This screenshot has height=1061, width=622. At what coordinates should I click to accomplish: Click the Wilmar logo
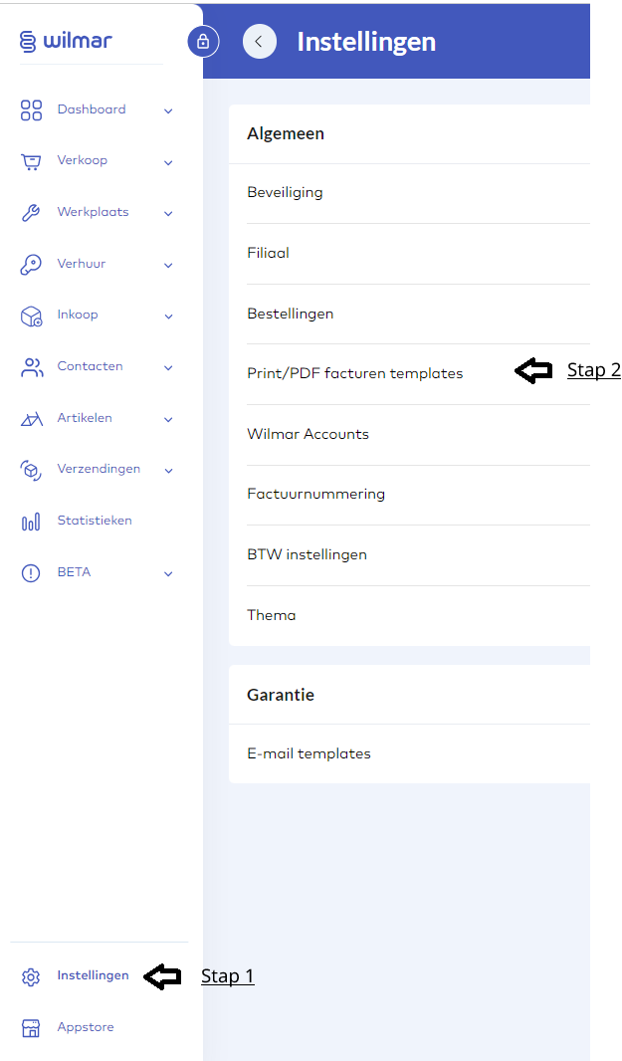(x=66, y=41)
